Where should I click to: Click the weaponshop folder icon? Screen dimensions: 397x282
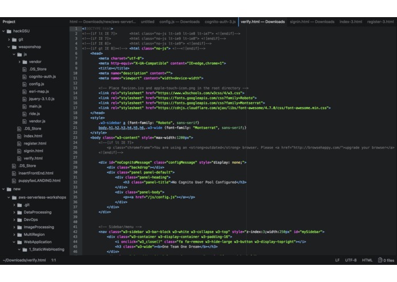pos(14,47)
